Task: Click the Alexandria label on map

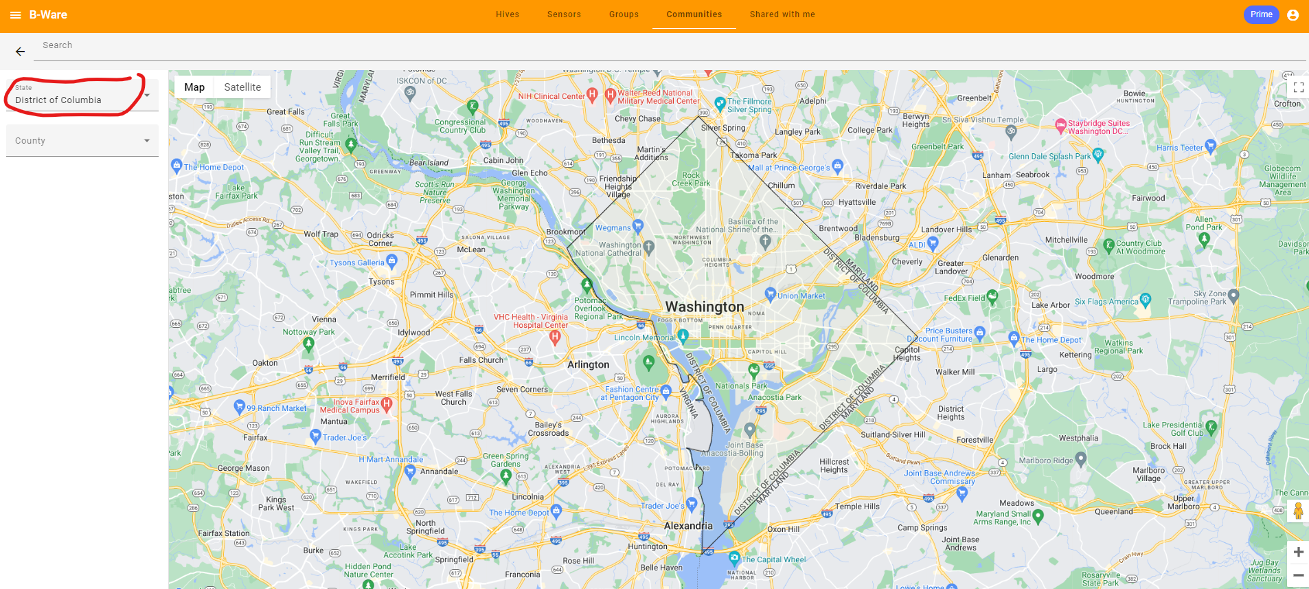Action: 688,526
